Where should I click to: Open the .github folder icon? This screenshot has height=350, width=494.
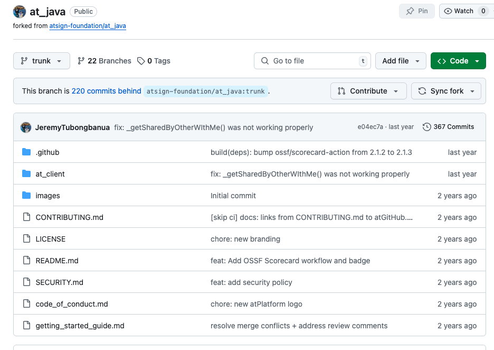(26, 152)
